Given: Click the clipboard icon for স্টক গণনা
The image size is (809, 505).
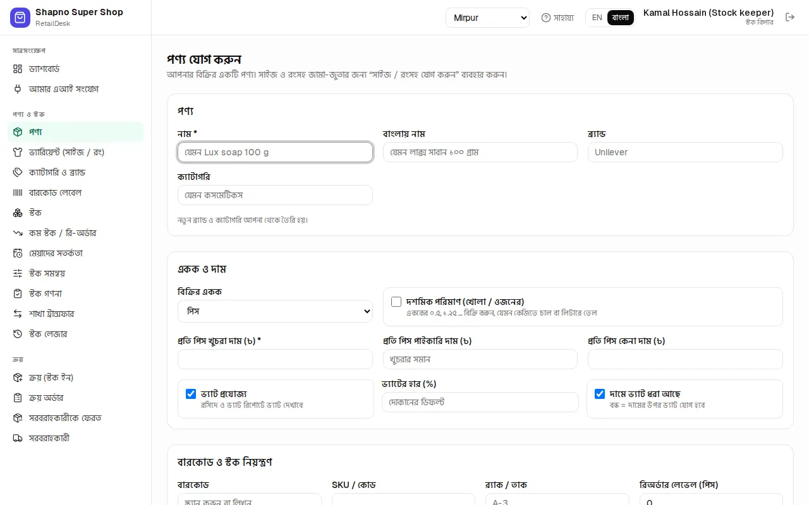Looking at the screenshot, I should (x=18, y=294).
